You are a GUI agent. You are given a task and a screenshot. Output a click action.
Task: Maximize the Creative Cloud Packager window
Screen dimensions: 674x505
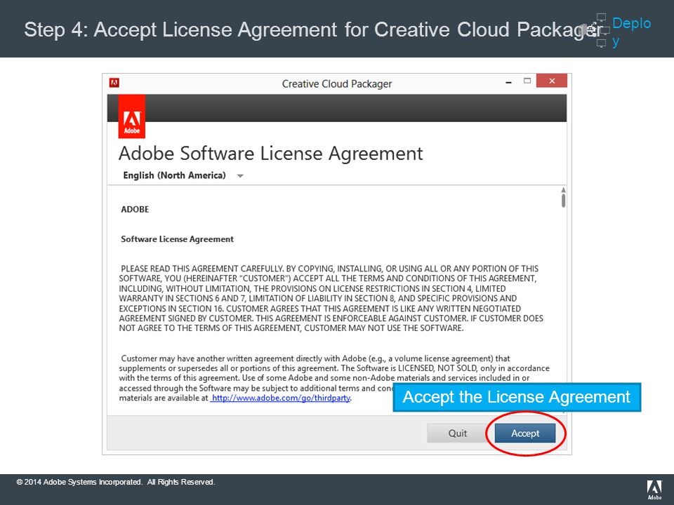[527, 81]
